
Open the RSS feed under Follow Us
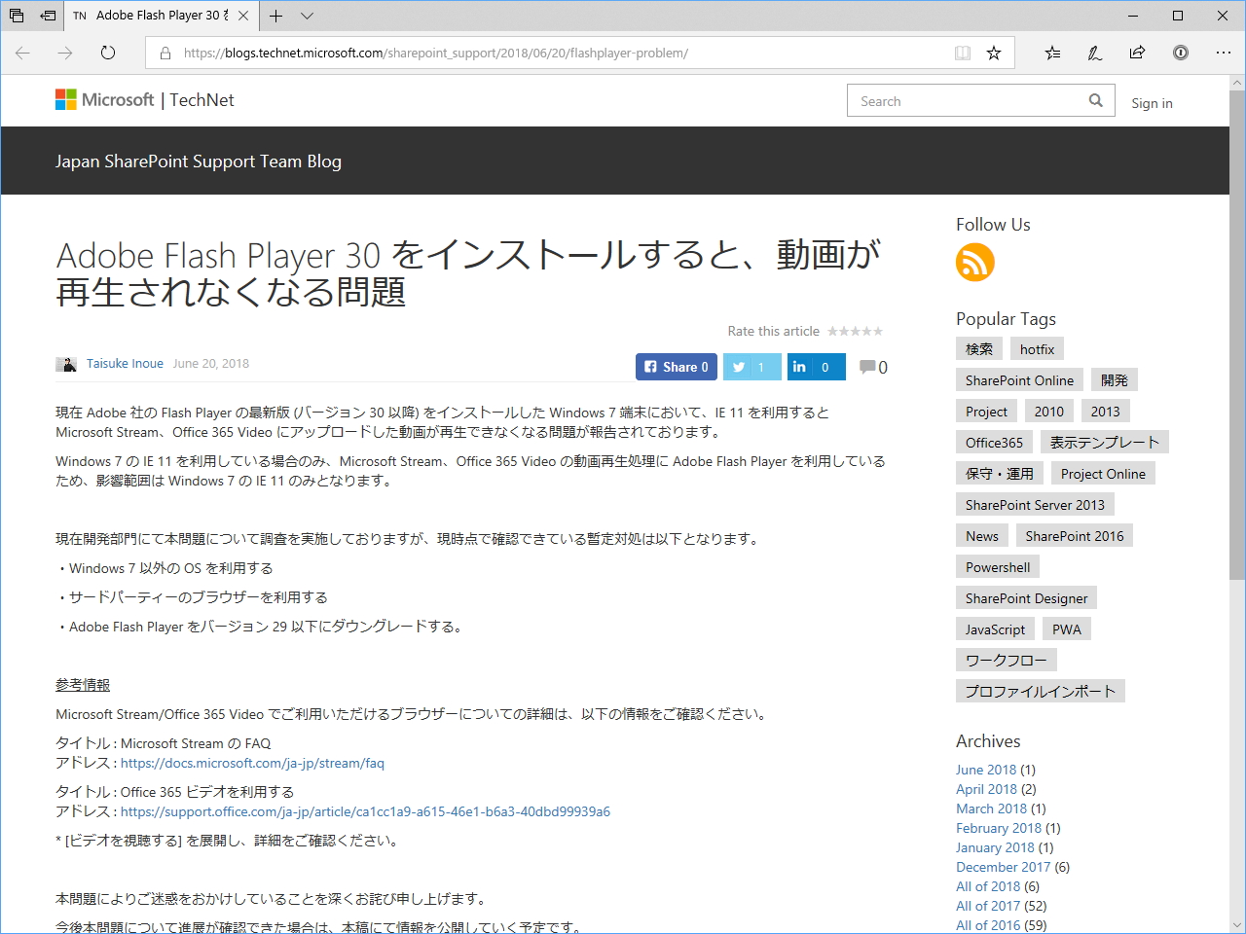coord(974,262)
